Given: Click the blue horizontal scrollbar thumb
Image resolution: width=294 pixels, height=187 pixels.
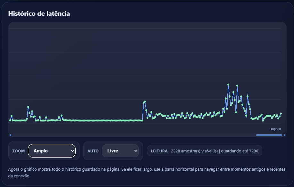Looking at the screenshot, I should 269,135.
